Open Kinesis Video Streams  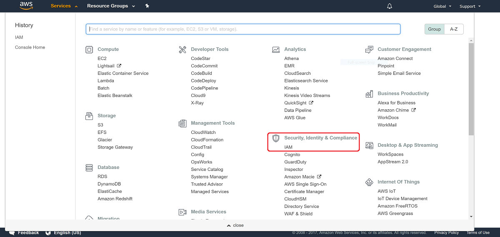(307, 96)
